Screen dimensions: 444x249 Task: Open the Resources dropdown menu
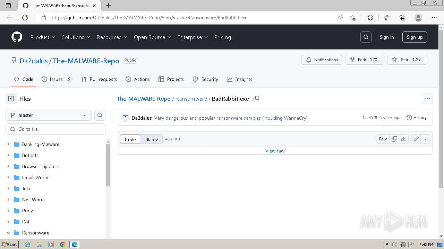112,37
